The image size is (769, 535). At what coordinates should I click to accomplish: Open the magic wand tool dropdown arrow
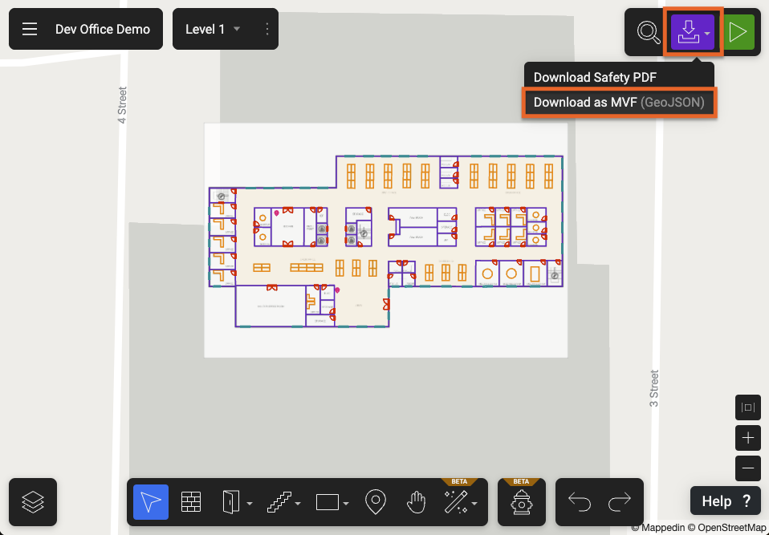(x=474, y=504)
